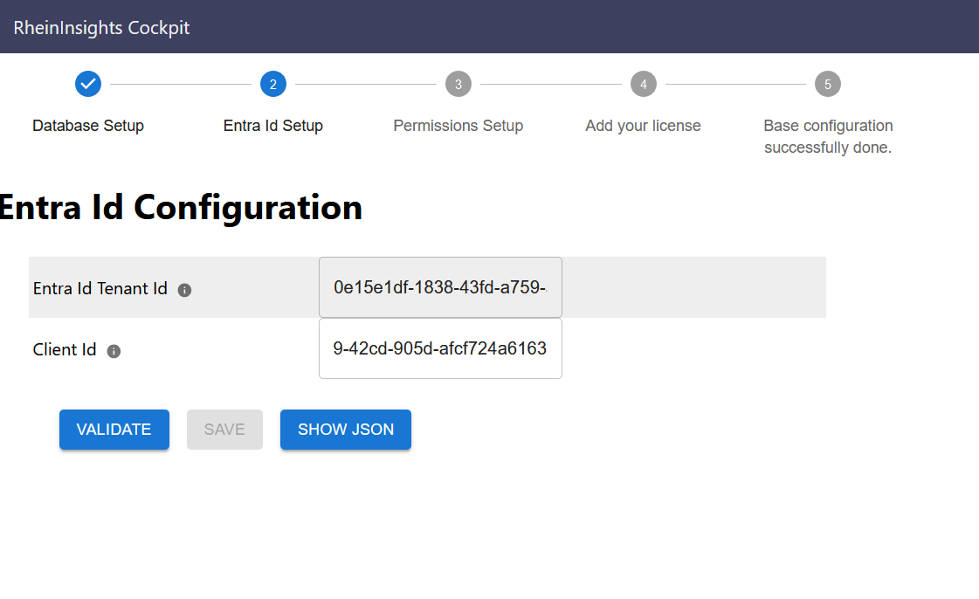
Task: Open step 4 circle Add your license
Action: click(643, 84)
